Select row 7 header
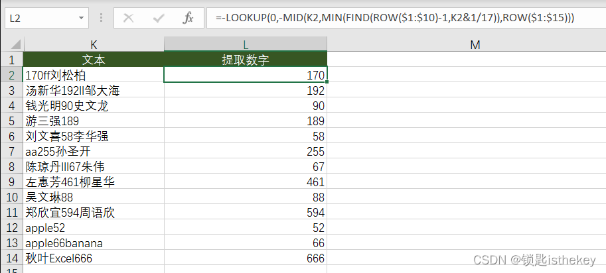 [x=11, y=151]
